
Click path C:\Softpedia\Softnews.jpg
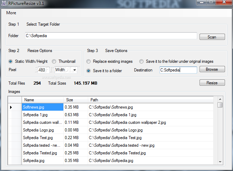coord(151,107)
